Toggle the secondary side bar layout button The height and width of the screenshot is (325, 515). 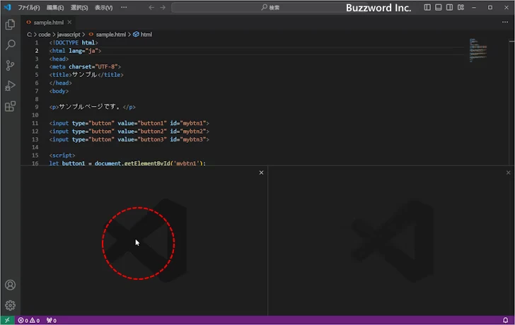pyautogui.click(x=450, y=7)
